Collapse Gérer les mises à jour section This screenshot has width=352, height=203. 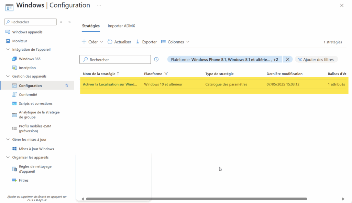8,140
